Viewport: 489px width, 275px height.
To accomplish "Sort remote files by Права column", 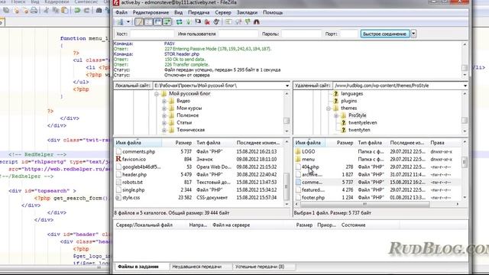I will pos(437,143).
